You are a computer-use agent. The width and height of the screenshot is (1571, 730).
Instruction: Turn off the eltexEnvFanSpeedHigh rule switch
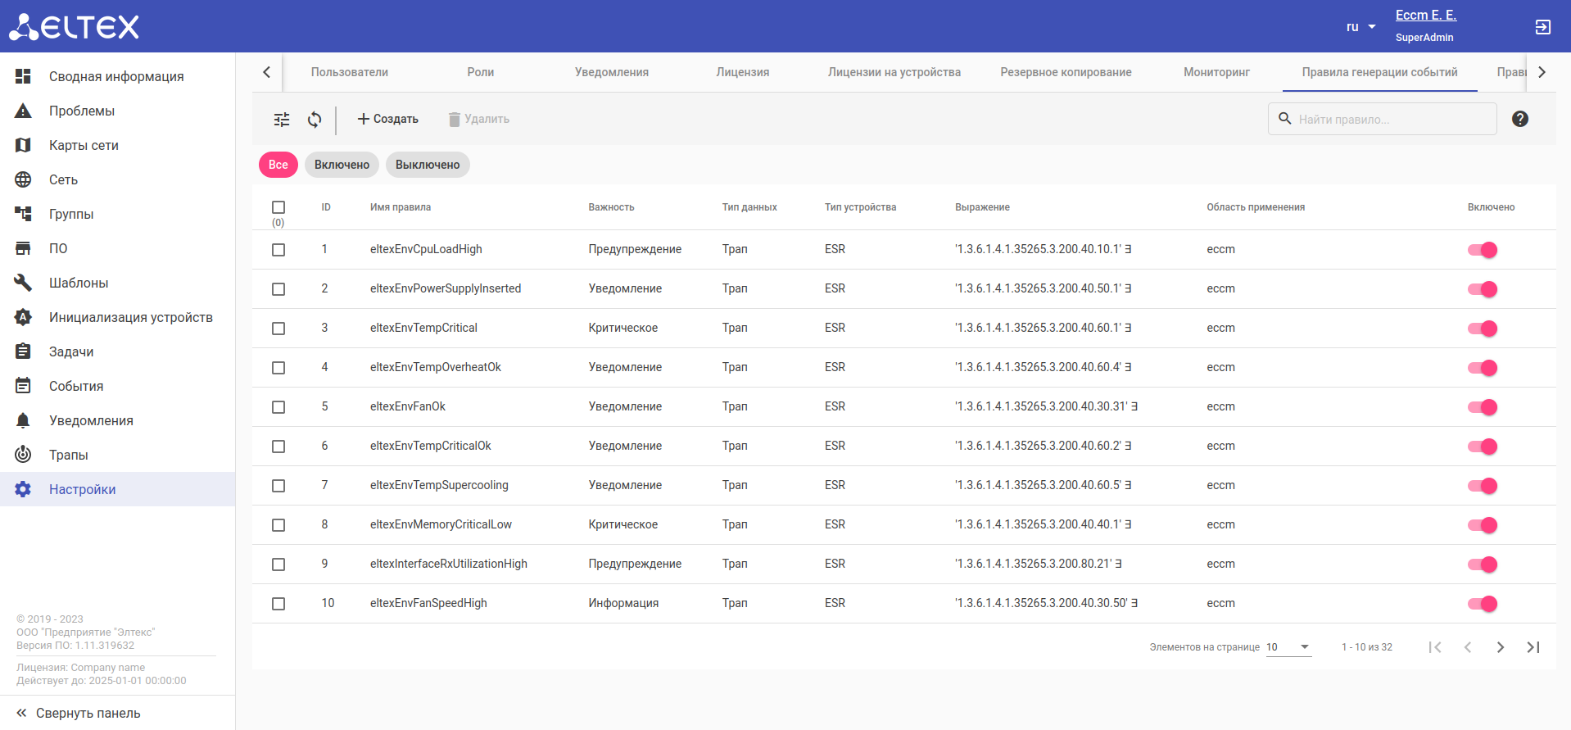point(1482,604)
